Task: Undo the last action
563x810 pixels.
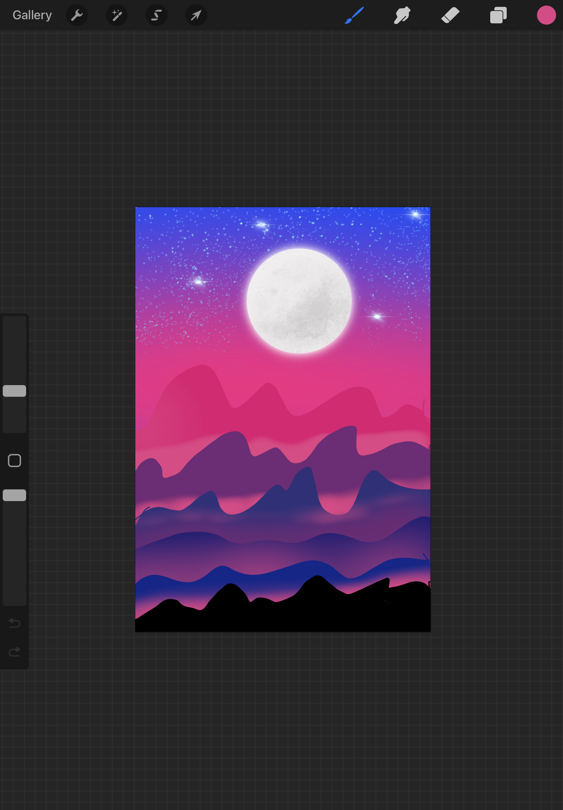Action: coord(14,623)
